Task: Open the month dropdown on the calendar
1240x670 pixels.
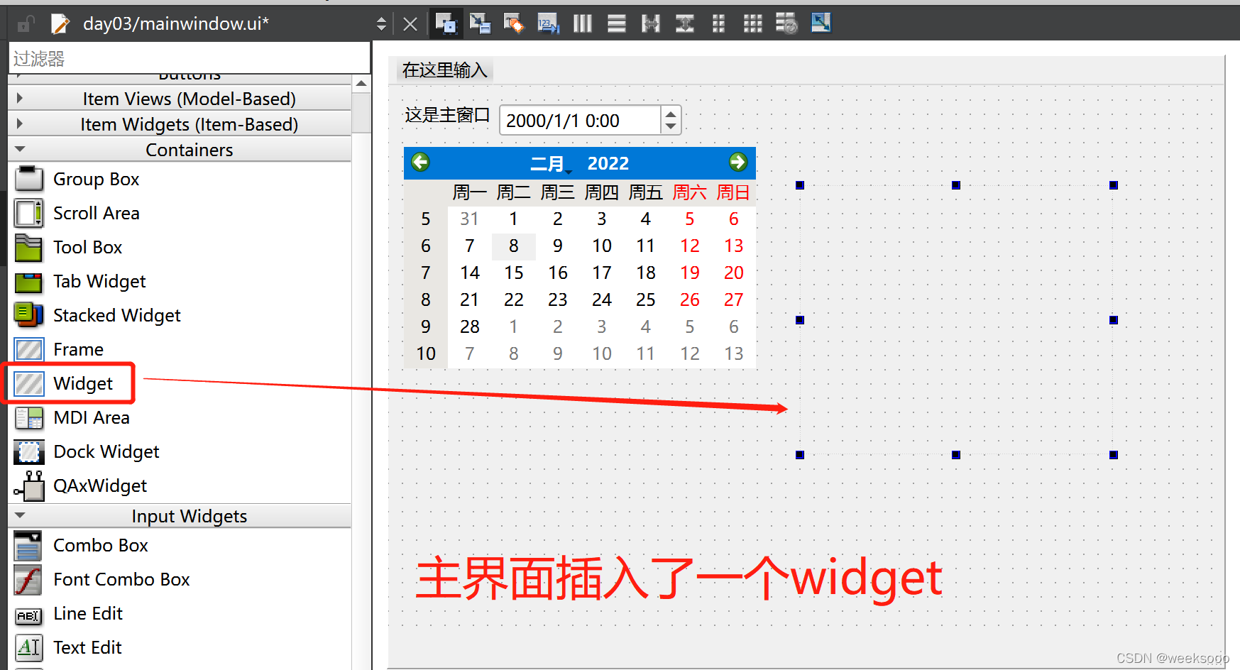Action: [550, 163]
